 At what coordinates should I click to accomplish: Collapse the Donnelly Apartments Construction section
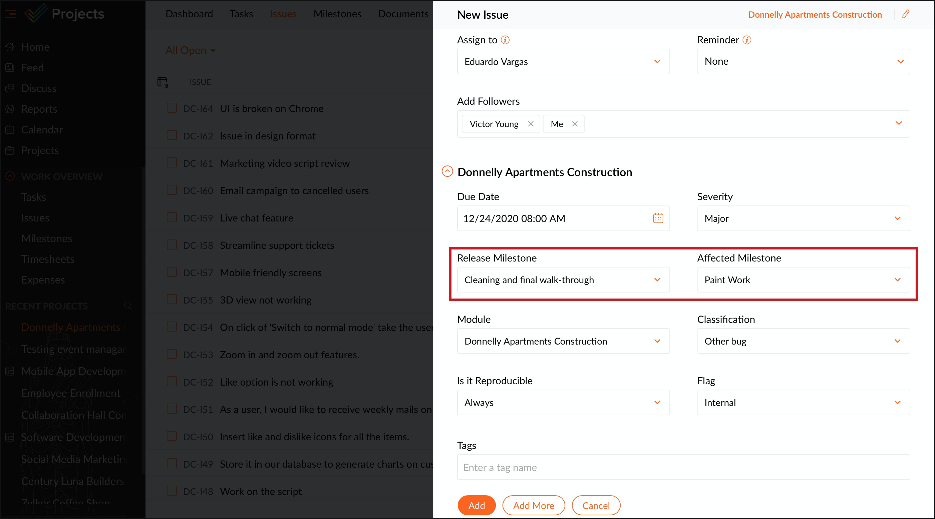(447, 171)
